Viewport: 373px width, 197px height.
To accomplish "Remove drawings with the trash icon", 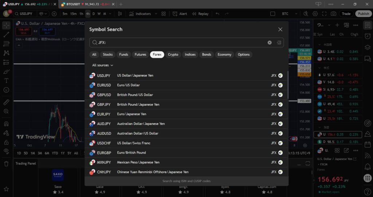I will point(6,164).
